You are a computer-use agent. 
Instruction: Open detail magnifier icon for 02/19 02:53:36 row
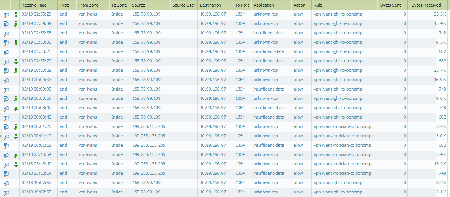(6, 43)
